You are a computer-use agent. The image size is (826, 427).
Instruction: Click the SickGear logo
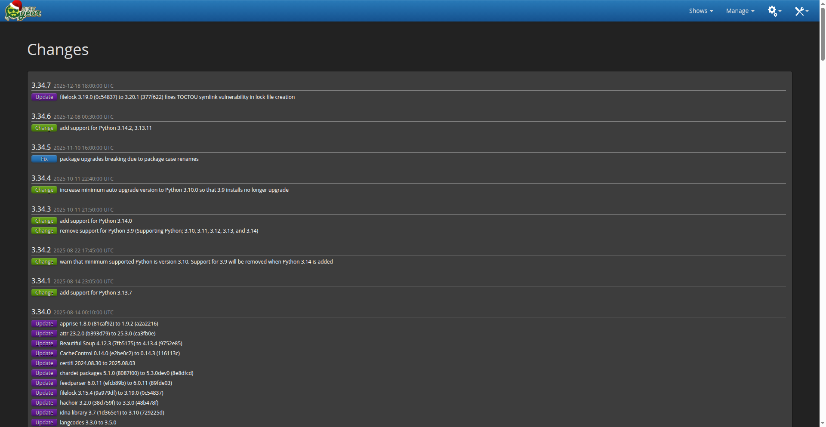(23, 11)
